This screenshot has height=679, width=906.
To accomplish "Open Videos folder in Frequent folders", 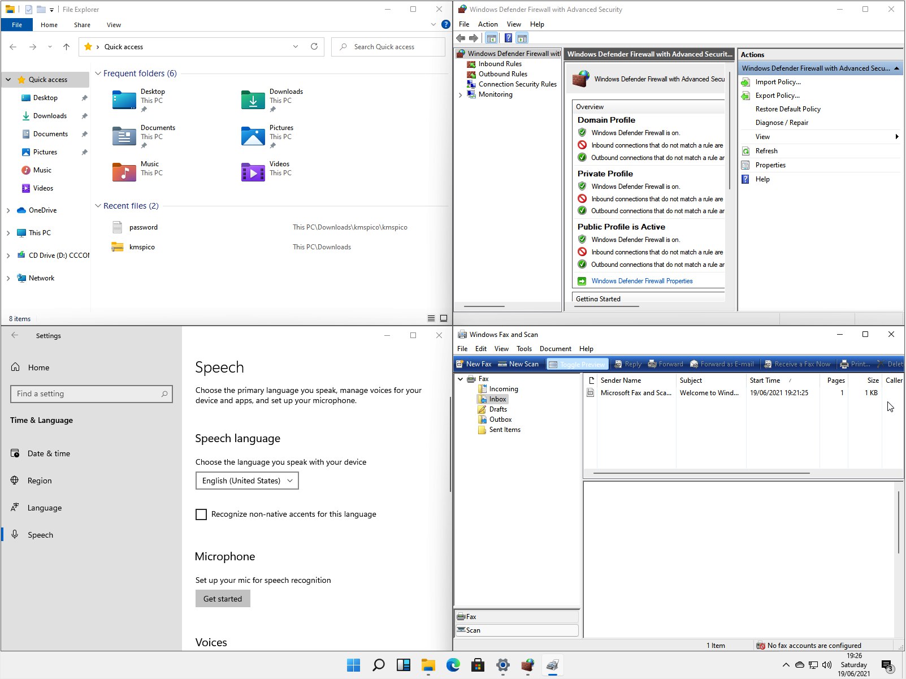I will coord(266,172).
